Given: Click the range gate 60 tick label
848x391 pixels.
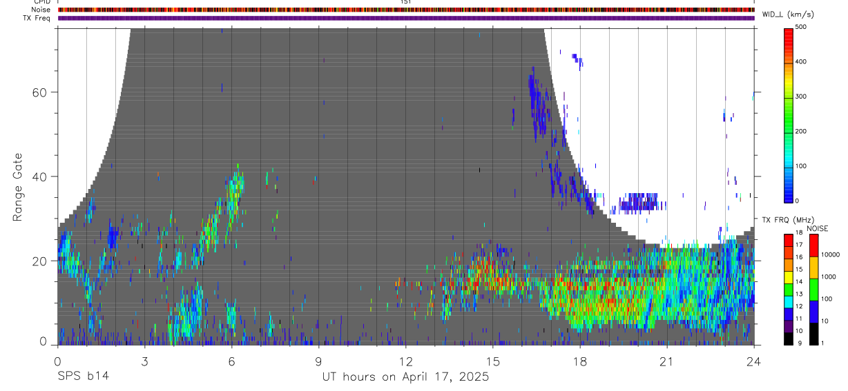Looking at the screenshot, I should 41,92.
